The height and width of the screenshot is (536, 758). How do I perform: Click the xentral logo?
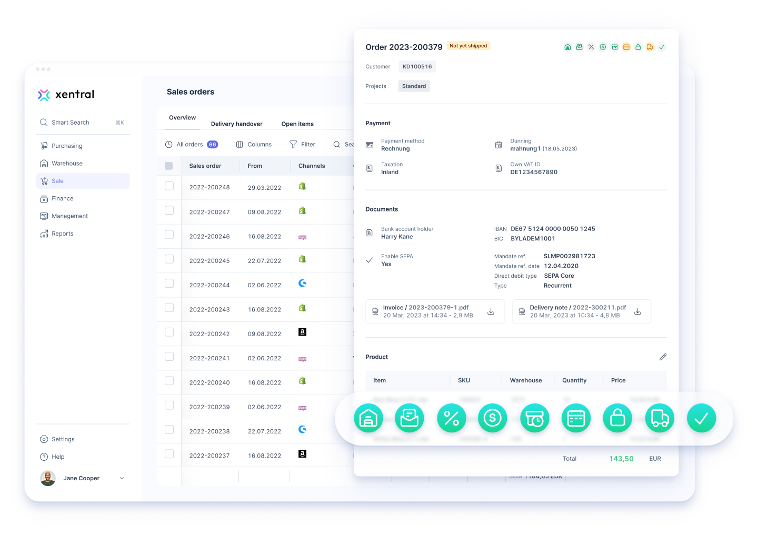[66, 95]
